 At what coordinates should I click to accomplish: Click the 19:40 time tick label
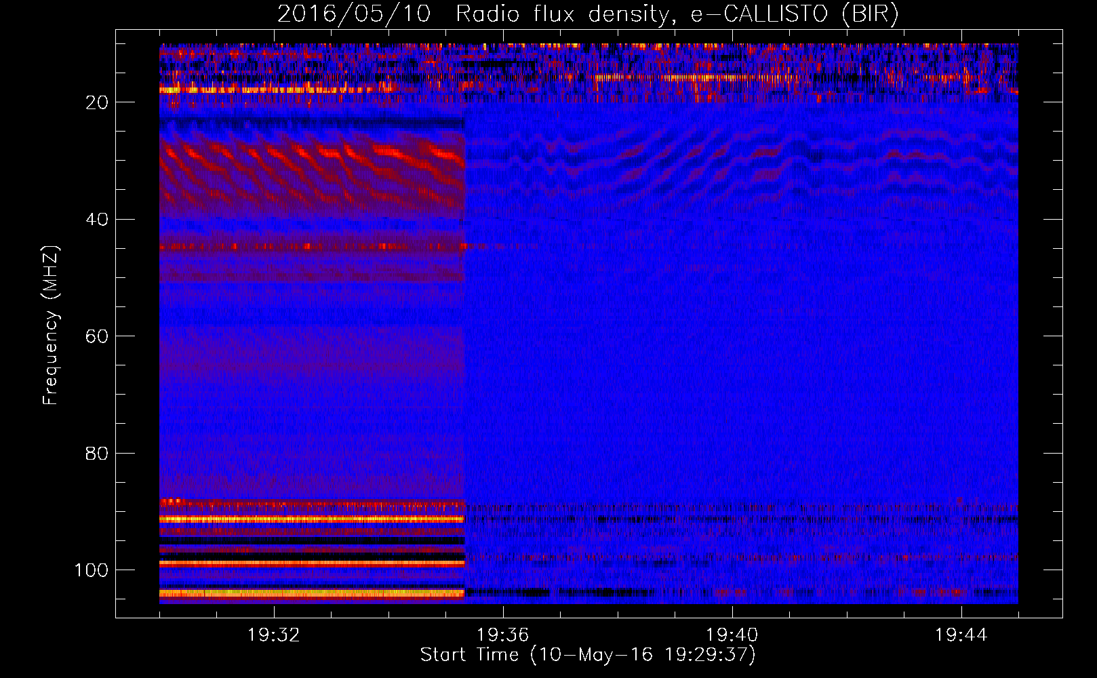coord(732,635)
